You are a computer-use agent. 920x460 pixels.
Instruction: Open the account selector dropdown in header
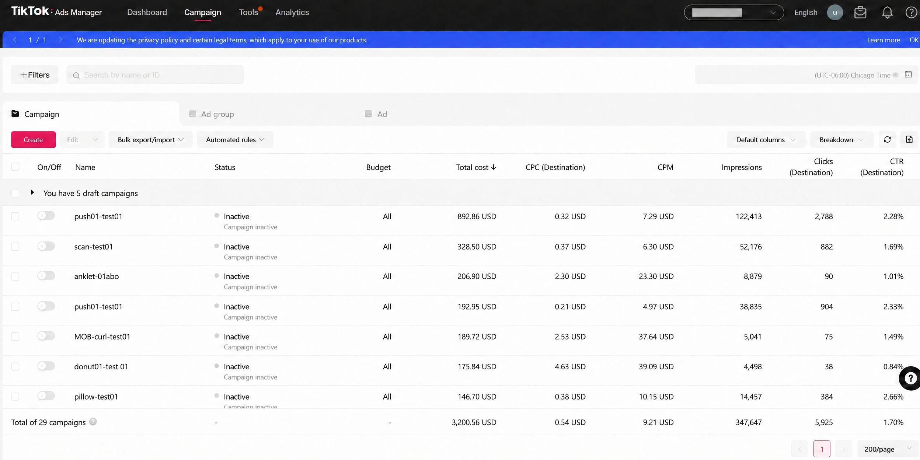click(733, 13)
